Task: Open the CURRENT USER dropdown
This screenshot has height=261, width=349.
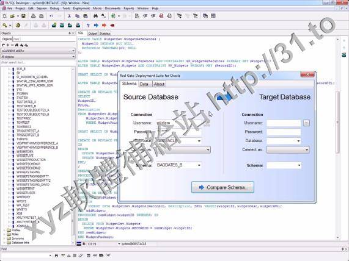Action: point(38,51)
